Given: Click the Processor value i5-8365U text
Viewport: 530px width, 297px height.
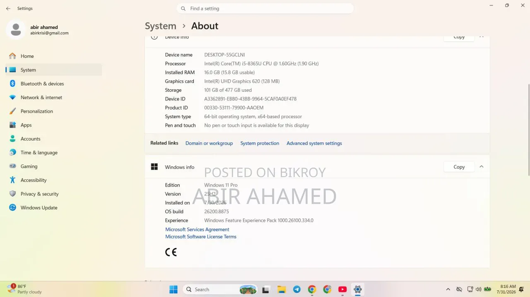Looking at the screenshot, I should tap(261, 64).
